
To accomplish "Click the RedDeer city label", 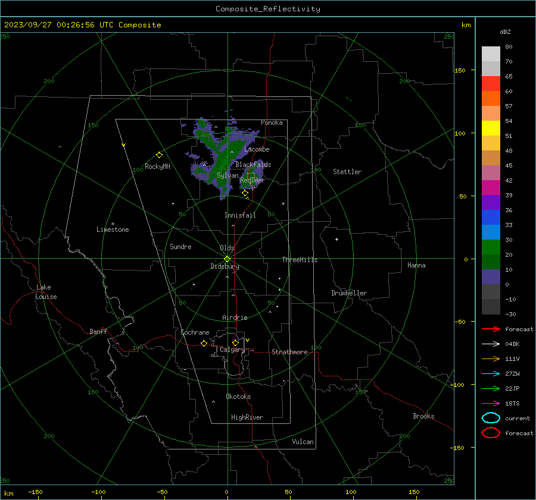I will [253, 180].
